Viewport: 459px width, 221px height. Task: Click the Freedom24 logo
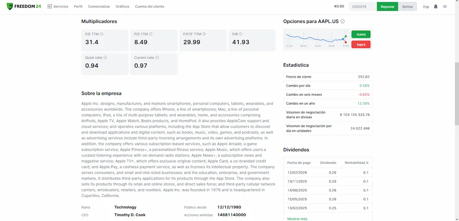pos(24,7)
